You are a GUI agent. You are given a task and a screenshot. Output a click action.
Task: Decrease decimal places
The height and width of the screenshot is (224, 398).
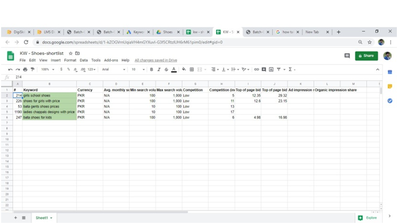click(76, 69)
